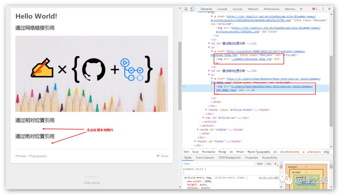Select html in the breadcrumb bar
The width and height of the screenshot is (339, 195).
pos(186,152)
